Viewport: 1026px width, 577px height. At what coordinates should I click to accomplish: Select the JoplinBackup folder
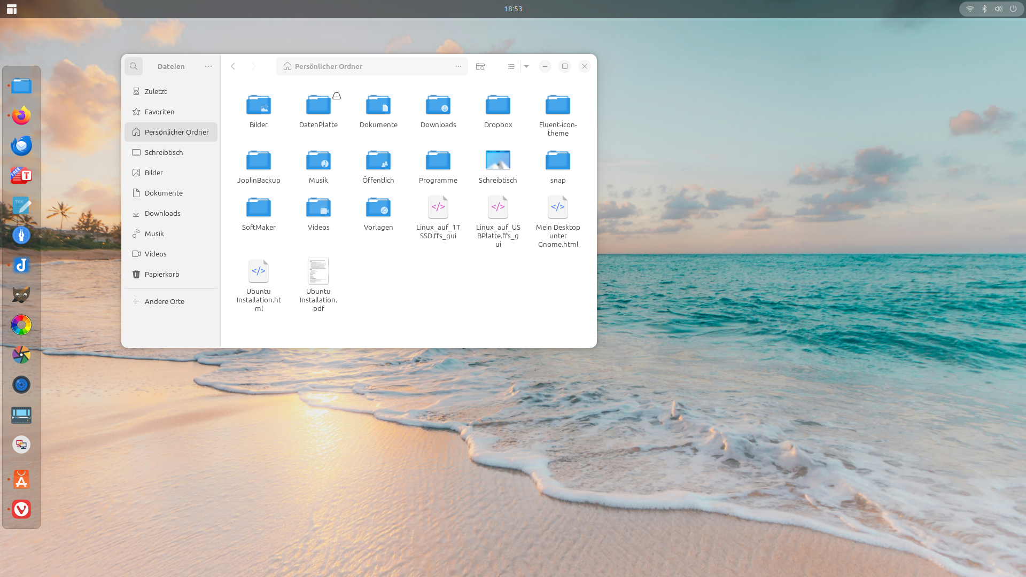tap(259, 160)
